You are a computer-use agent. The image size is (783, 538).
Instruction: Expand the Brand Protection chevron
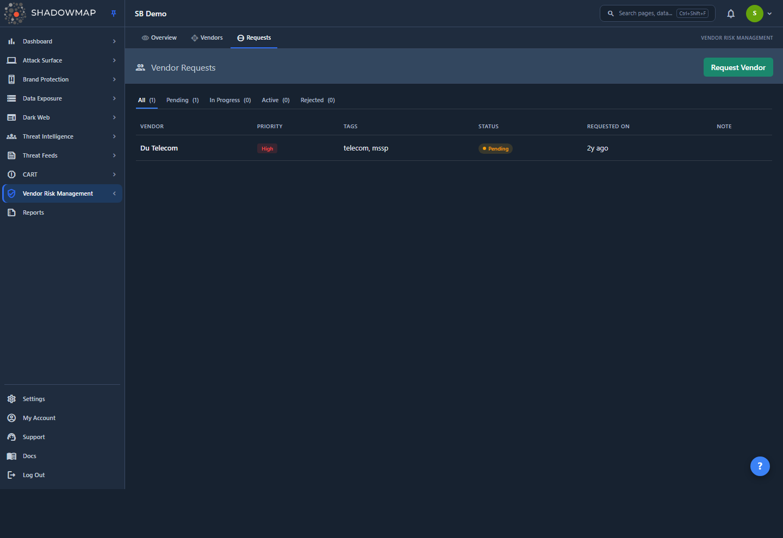[114, 79]
